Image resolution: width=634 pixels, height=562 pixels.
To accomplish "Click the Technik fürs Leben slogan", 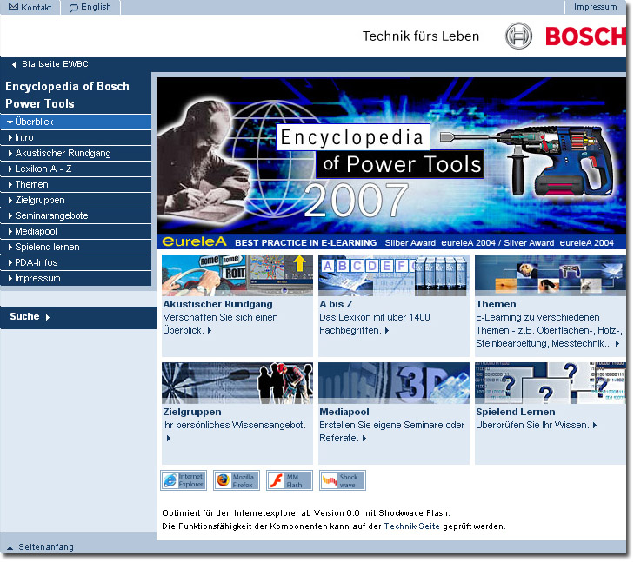I will (x=421, y=36).
